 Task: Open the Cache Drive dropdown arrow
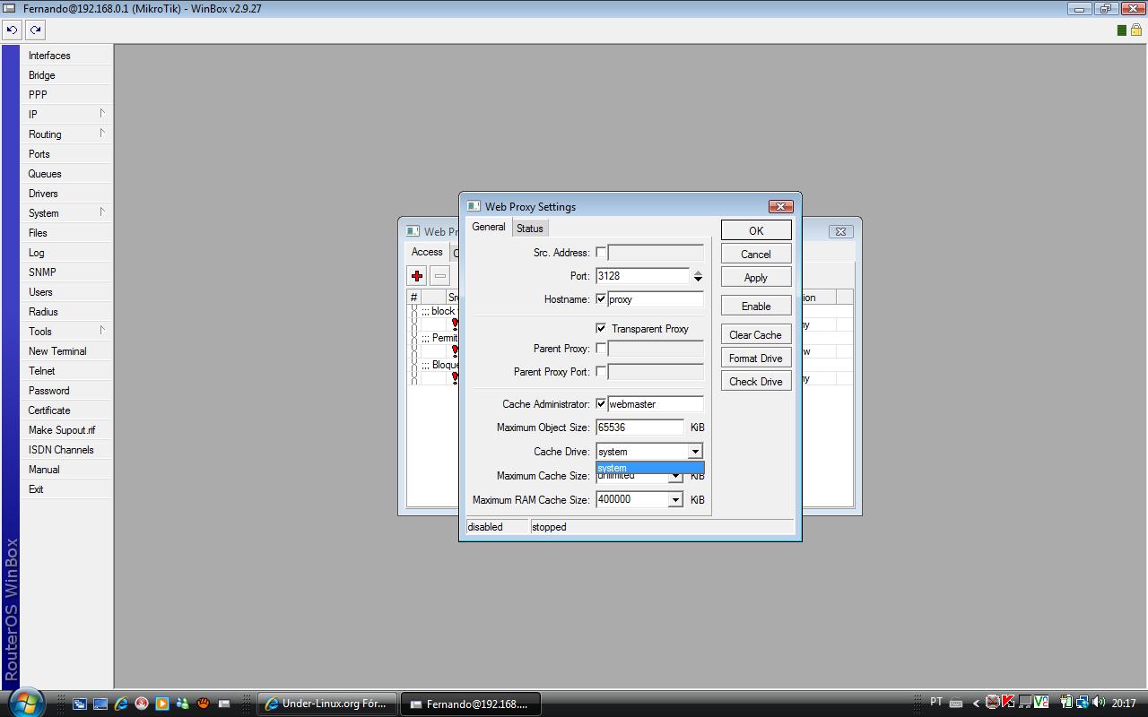695,452
